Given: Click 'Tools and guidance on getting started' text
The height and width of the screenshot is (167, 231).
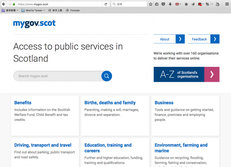Looking at the screenshot, I should pos(184,115).
